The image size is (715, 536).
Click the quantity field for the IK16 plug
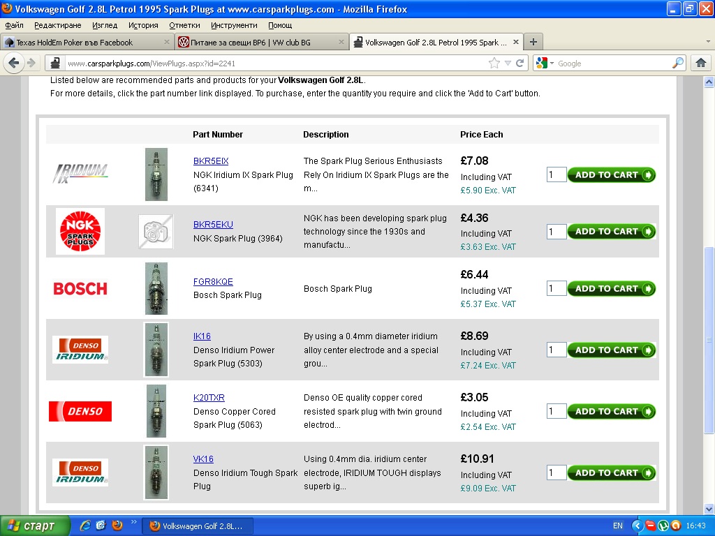(556, 350)
